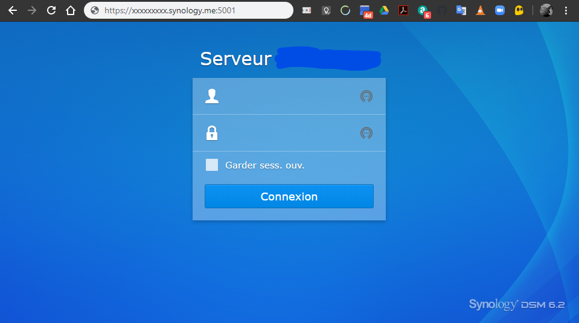Open the Adobe Acrobat extension
The image size is (579, 323).
[403, 10]
